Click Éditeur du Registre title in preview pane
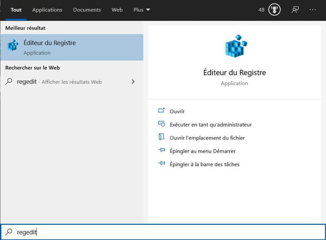Screen dimensions: 326x240 pos(235,73)
